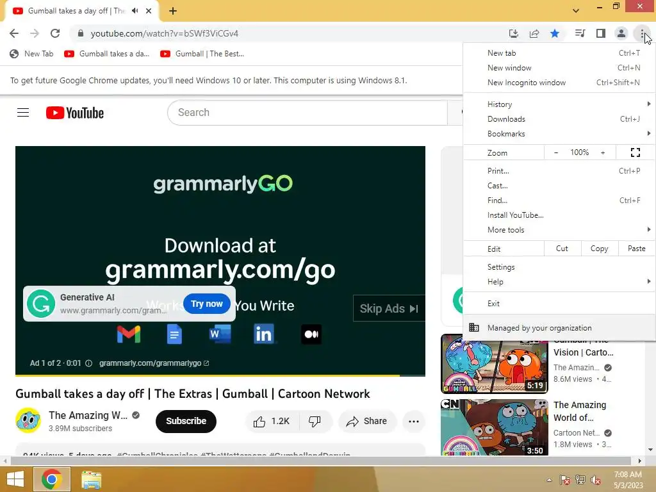Click the Medium icon in the ad

tap(311, 334)
